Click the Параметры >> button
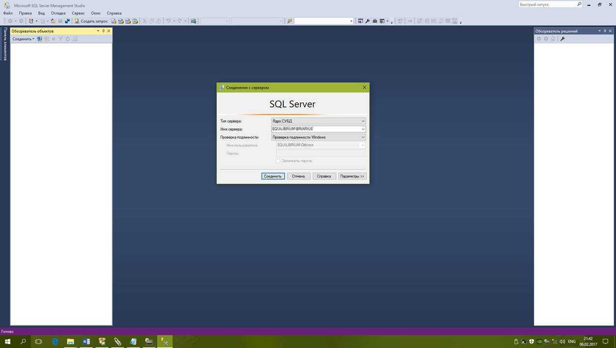Screen dimensions: 616x348 tap(352, 176)
